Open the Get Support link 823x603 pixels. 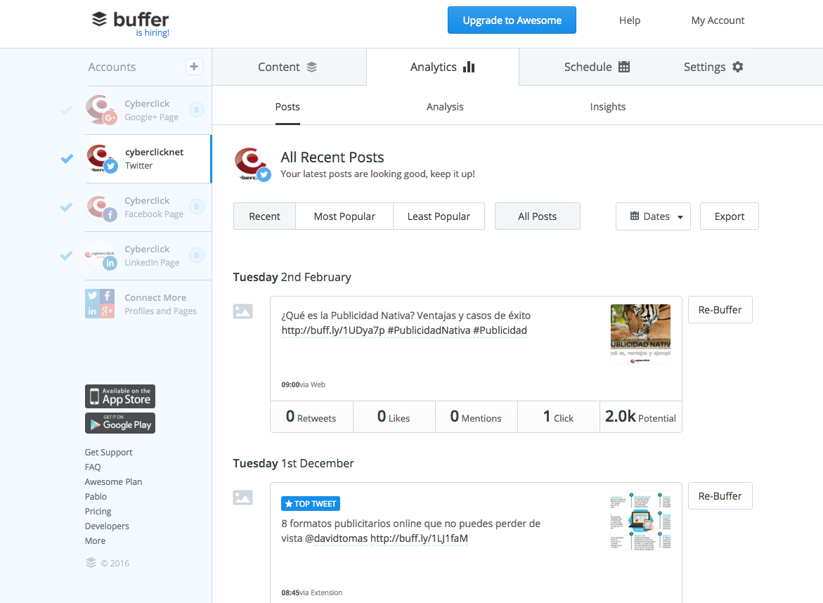(109, 453)
